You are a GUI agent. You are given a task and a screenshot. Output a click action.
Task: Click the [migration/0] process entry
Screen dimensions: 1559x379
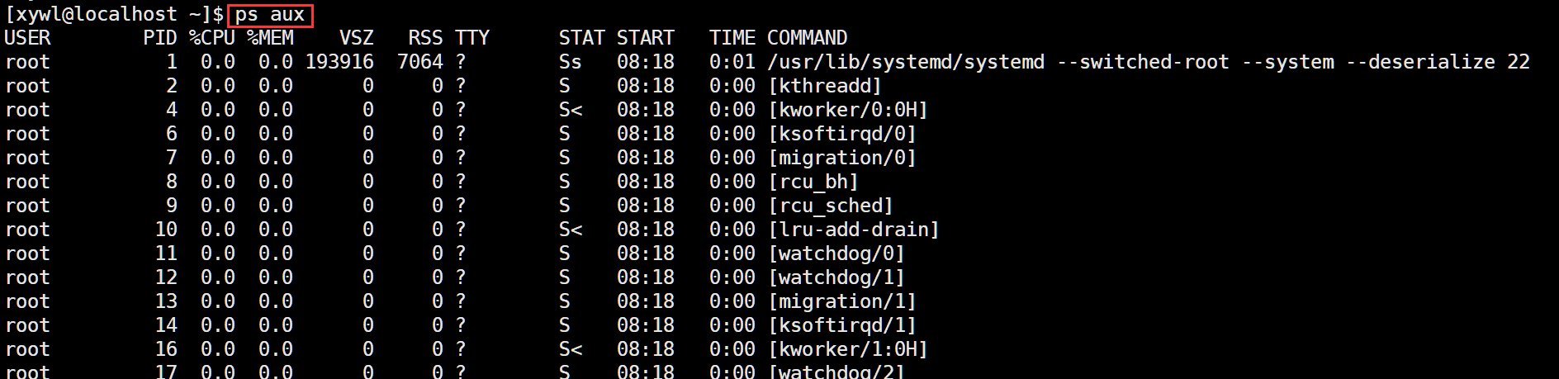[842, 158]
